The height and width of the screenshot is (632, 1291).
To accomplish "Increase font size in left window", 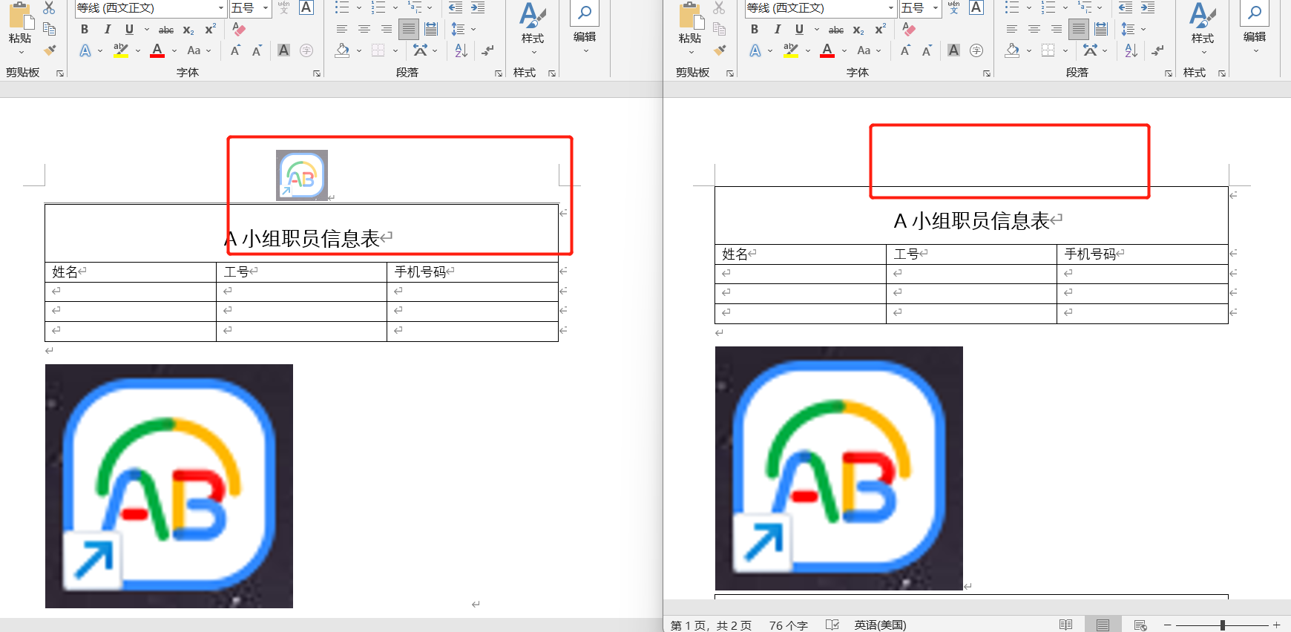I will tap(235, 50).
